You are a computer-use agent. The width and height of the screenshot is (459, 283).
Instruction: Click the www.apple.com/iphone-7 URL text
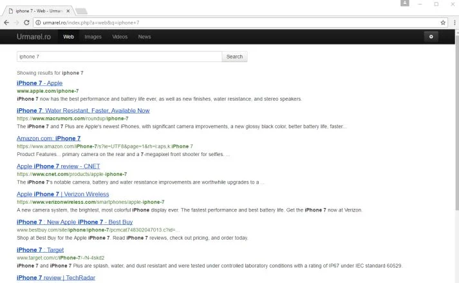48,91
